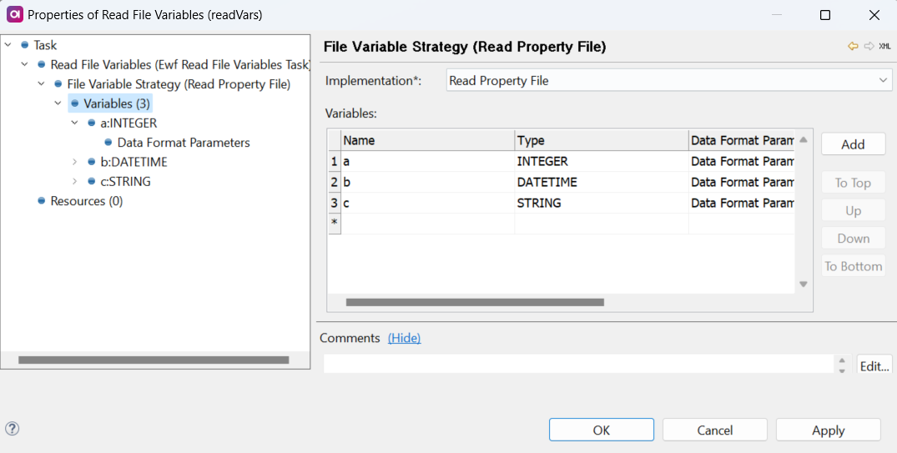Click the Add variable button
Viewport: 897px width, 453px height.
point(853,144)
